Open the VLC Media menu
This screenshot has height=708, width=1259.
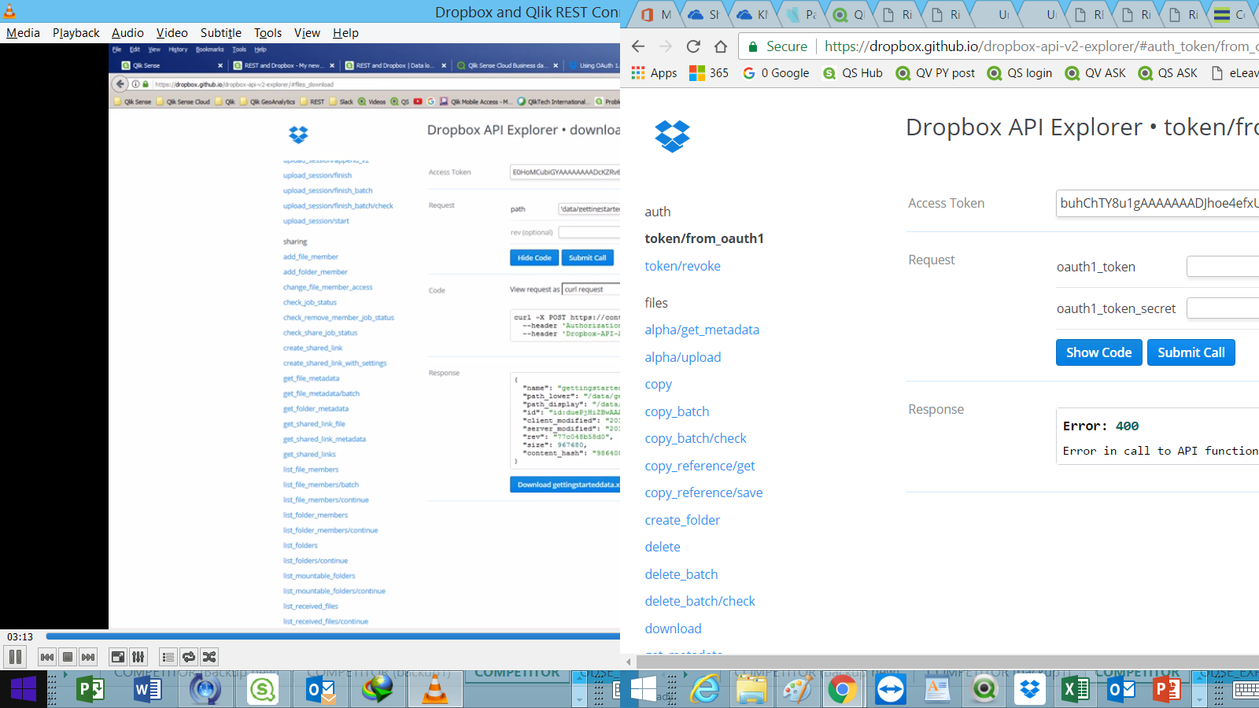pyautogui.click(x=23, y=33)
